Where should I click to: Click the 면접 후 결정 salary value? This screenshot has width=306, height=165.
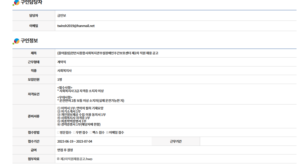coord(65,150)
